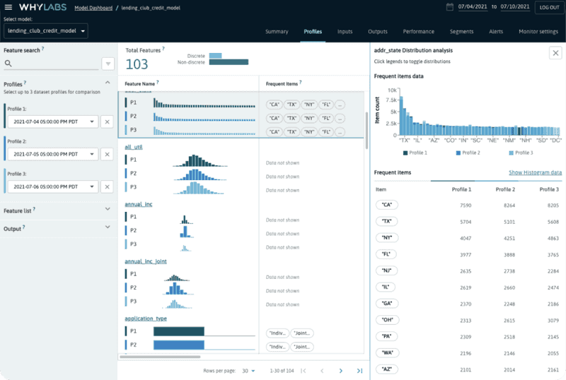Expand the Feature list section
The width and height of the screenshot is (566, 380).
[107, 210]
